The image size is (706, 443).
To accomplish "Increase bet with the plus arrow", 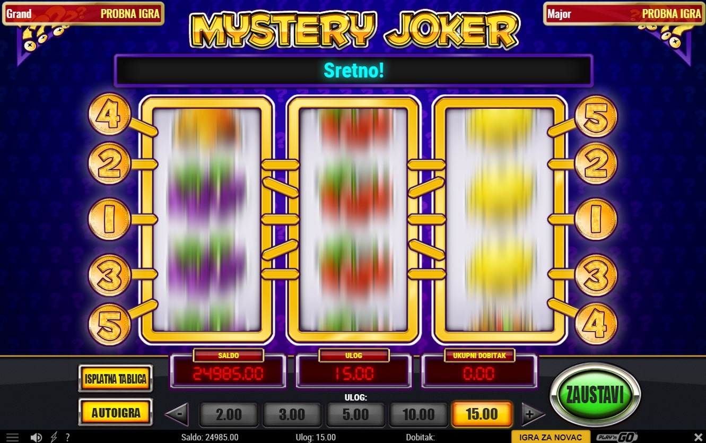I will pos(533,414).
